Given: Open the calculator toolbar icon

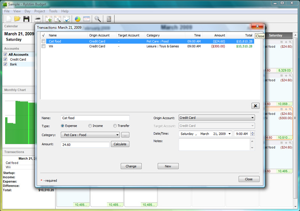Looking at the screenshot, I should coord(109,19).
